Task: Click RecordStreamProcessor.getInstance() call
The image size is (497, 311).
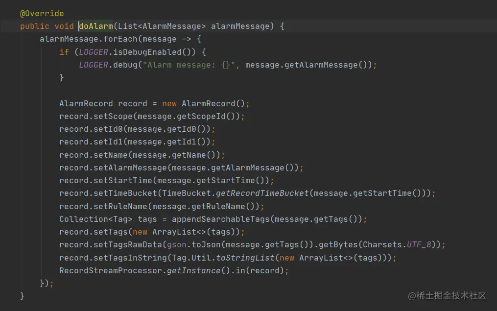Action: coord(144,270)
